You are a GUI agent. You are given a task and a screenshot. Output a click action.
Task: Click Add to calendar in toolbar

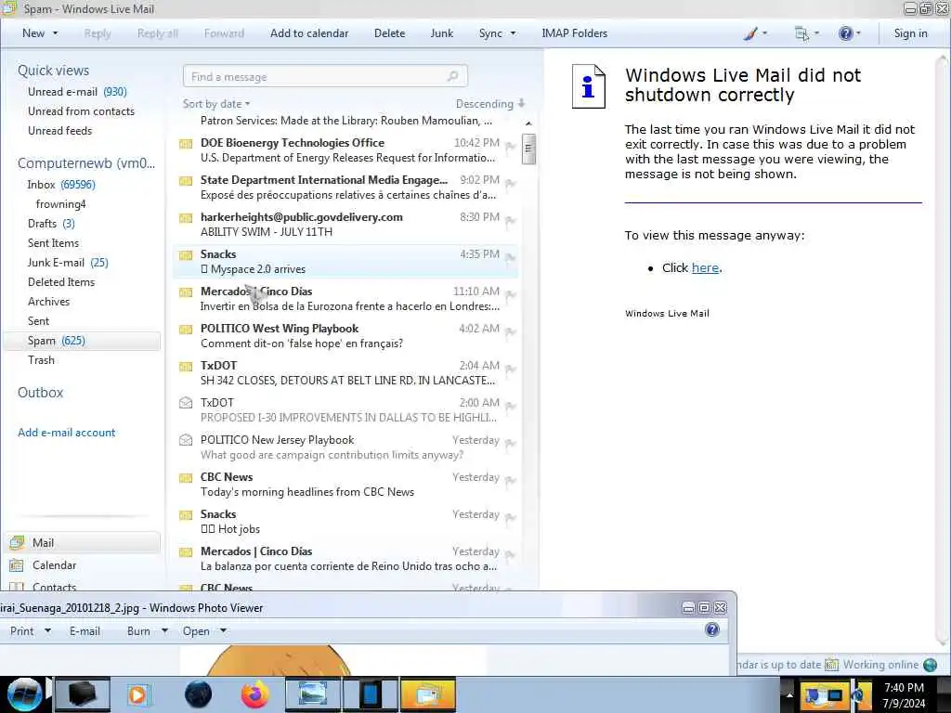tap(309, 33)
